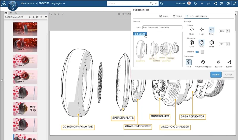The width and height of the screenshot is (238, 140).
Task: Select Local destination option
Action: (x=189, y=62)
